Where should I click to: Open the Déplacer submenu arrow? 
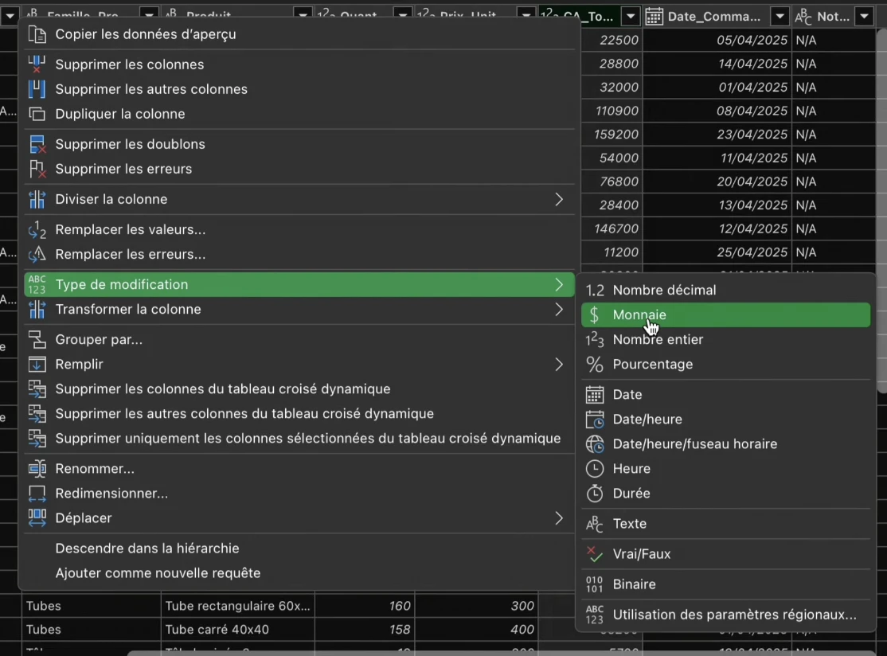[x=559, y=518]
